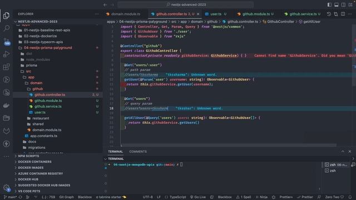Click Explorer more actions ellipsis
Screen dimensions: 356x200
[97, 14]
